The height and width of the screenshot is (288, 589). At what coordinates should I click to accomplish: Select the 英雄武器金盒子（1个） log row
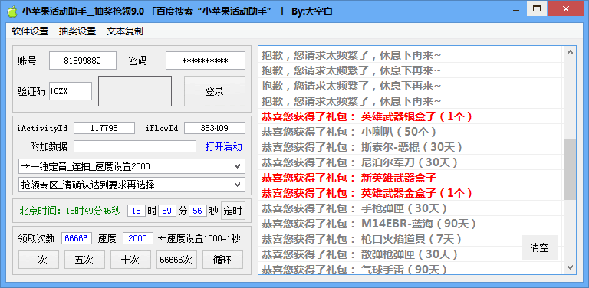pyautogui.click(x=411, y=193)
